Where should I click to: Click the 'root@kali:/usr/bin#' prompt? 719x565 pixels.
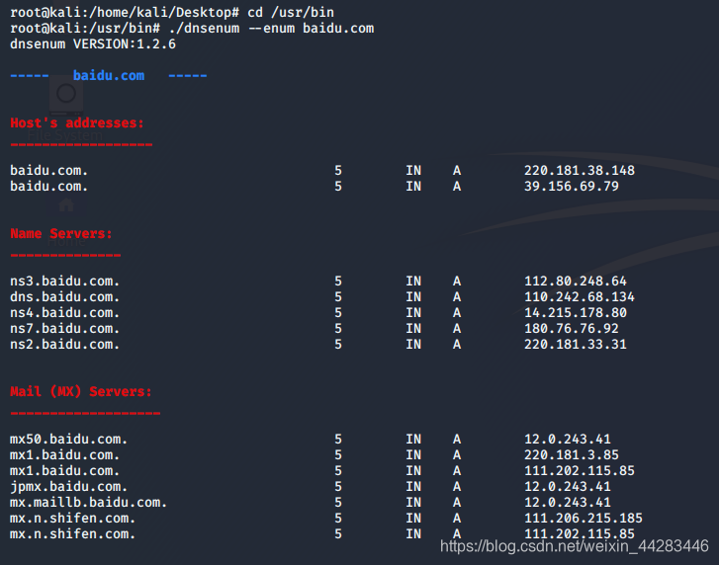pos(85,29)
